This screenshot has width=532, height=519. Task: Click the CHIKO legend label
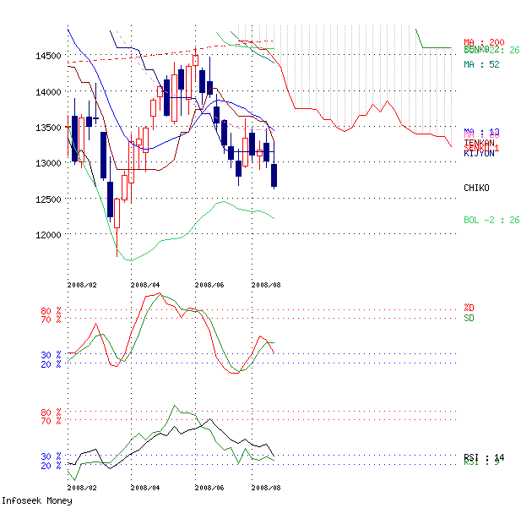pos(476,188)
